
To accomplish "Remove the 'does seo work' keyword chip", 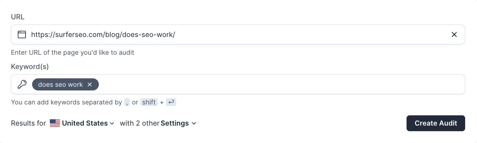I will pos(90,85).
